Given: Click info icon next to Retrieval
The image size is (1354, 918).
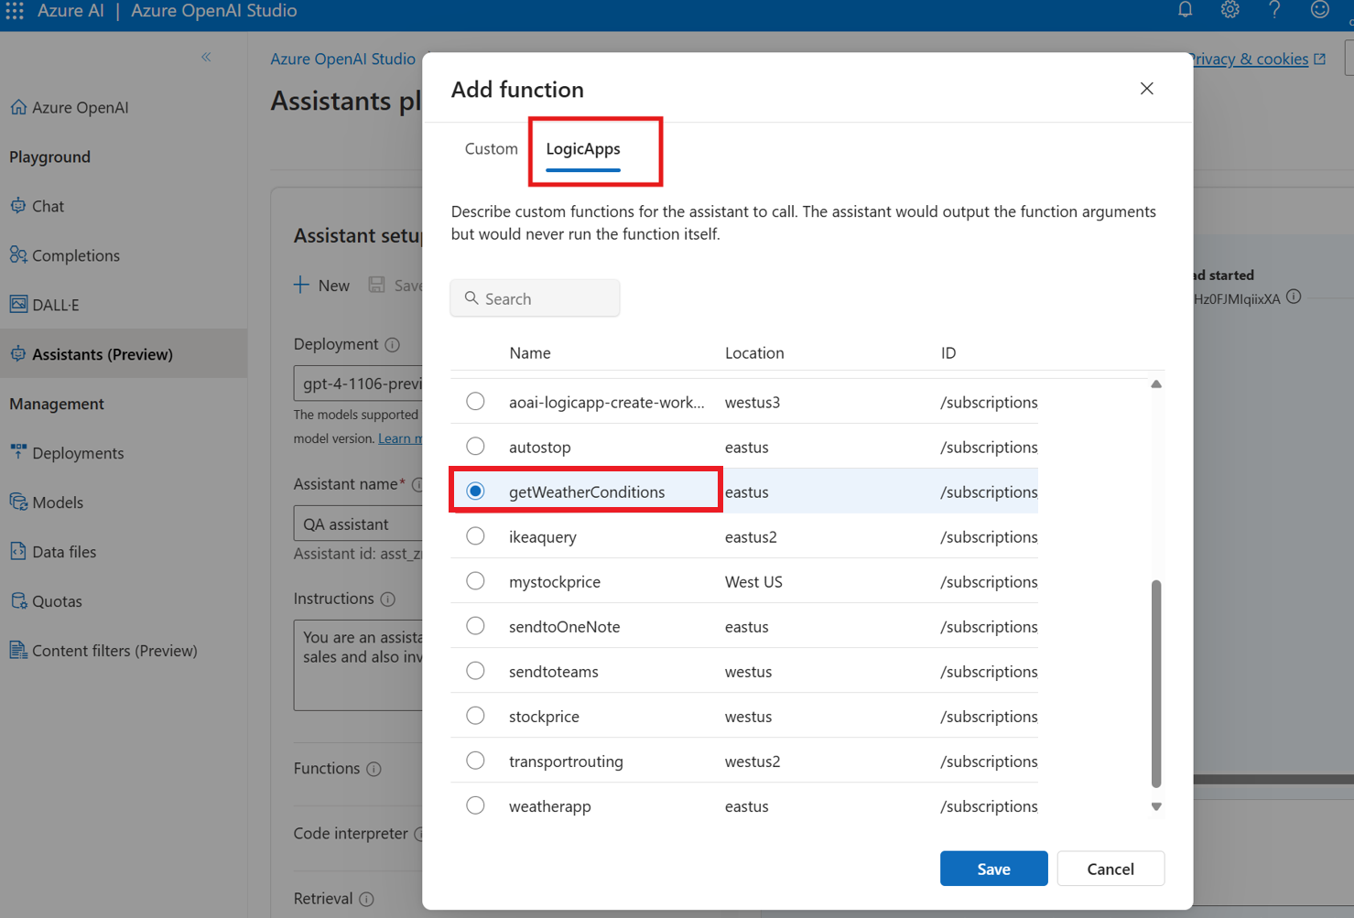Looking at the screenshot, I should coord(366,899).
